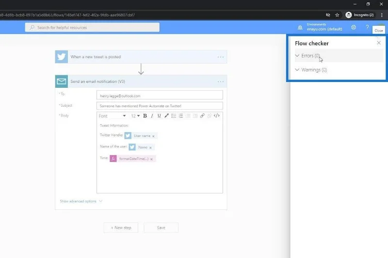Open the Chrome three-dot menu
This screenshot has width=388, height=258.
tap(382, 15)
